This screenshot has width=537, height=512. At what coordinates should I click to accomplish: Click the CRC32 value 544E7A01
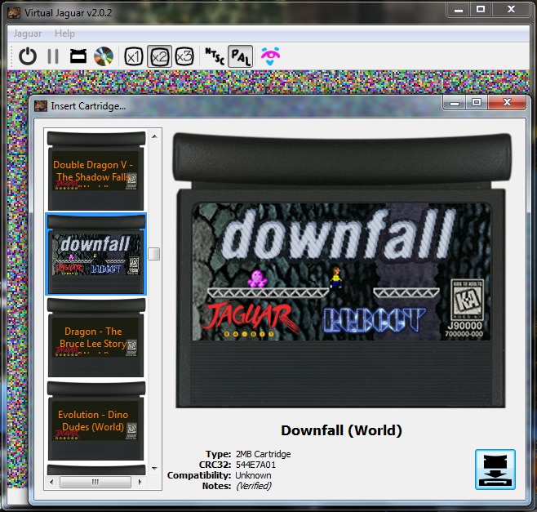[255, 465]
